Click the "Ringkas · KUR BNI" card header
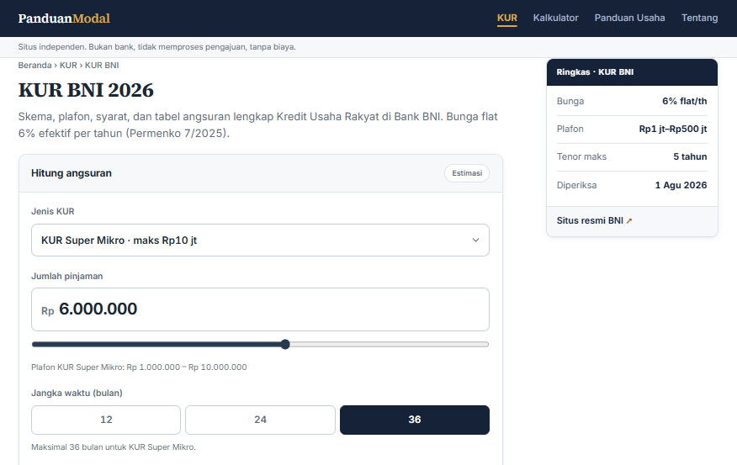Image resolution: width=737 pixels, height=465 pixels. click(632, 71)
